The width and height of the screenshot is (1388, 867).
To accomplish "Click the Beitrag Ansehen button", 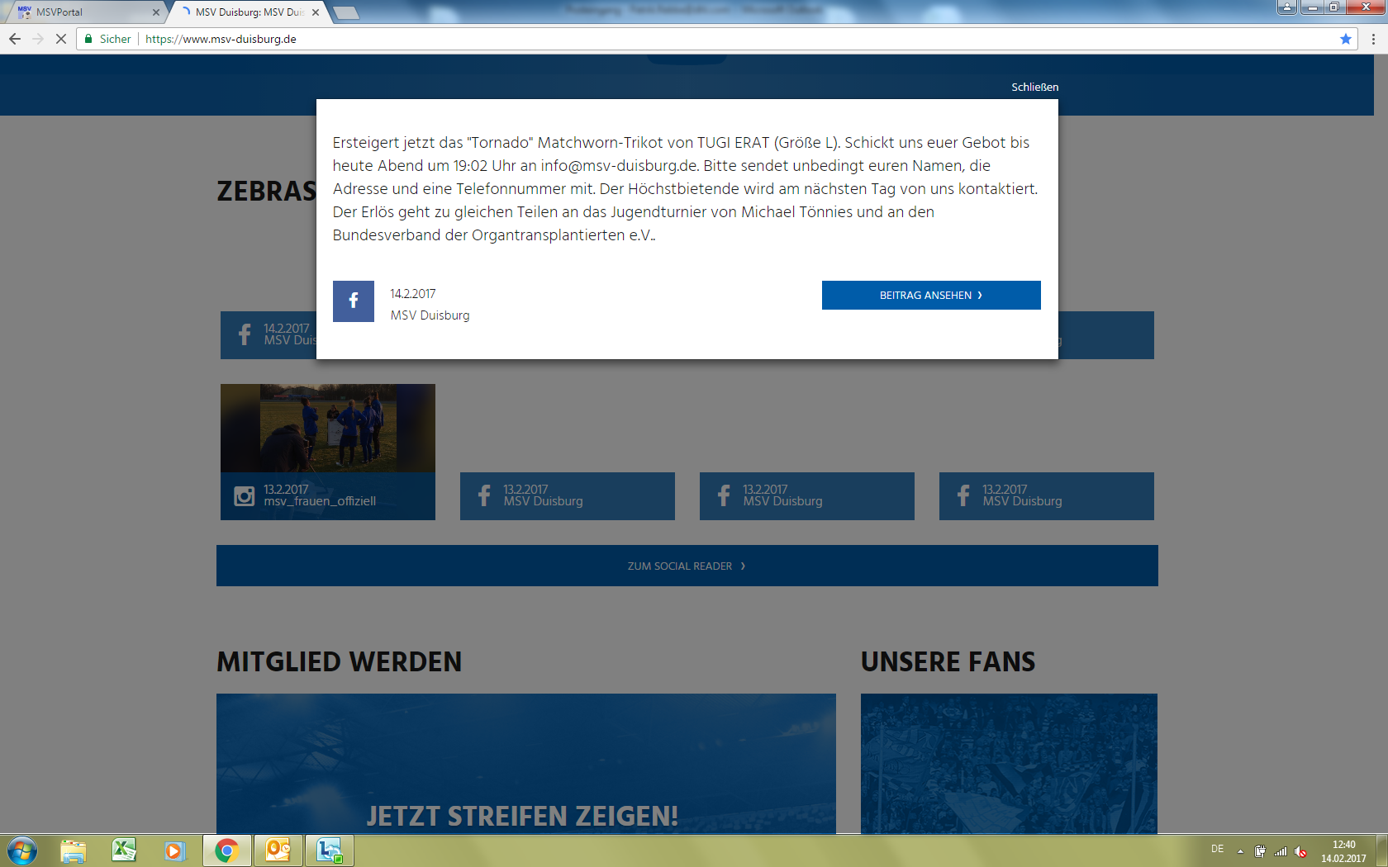I will 930,295.
